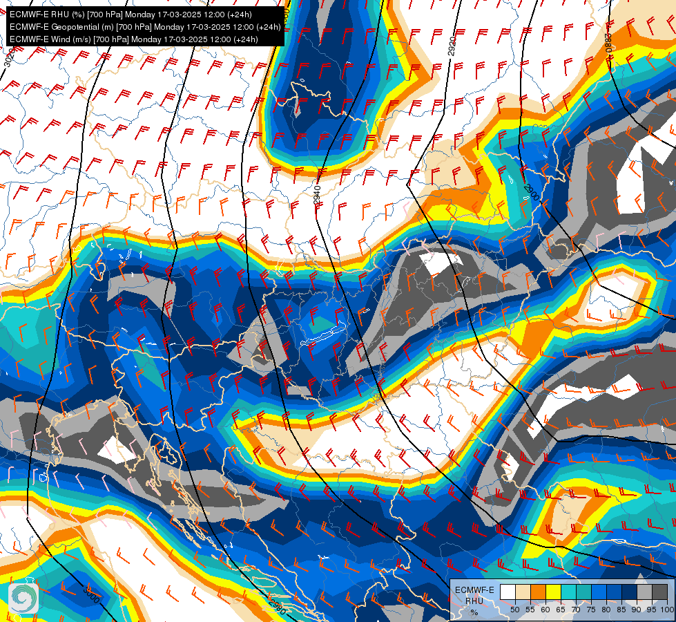Select the dark gray 95–100% legend swatch

659,592
